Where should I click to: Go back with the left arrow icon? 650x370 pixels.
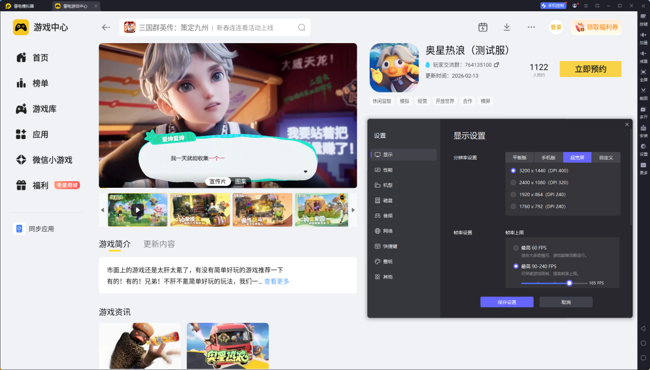click(106, 27)
